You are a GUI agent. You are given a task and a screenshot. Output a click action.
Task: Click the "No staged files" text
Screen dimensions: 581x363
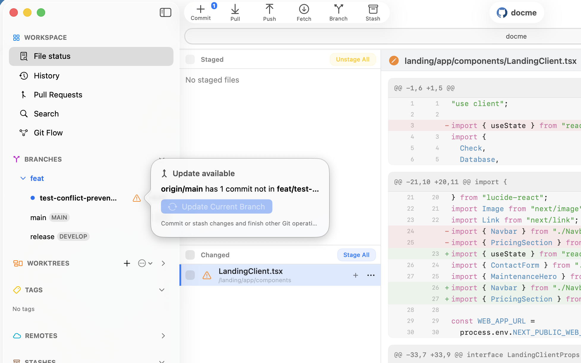[212, 80]
